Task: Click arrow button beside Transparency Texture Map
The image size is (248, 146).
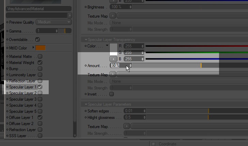Action: click(x=113, y=74)
